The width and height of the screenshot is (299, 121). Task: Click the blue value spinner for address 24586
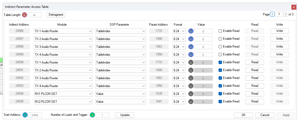click(191, 31)
